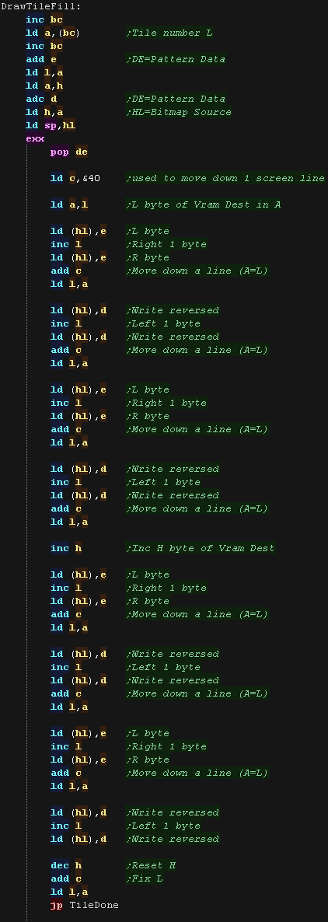Click the add e instruction
This screenshot has width=328, height=922.
coord(41,59)
